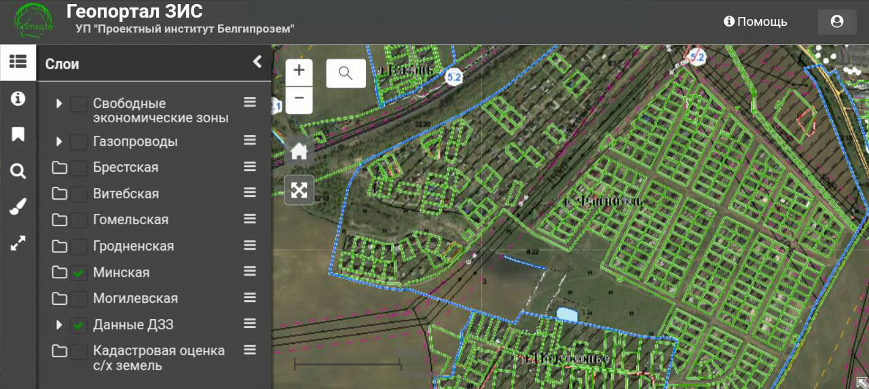Open the layers list sidebar icon
Image resolution: width=869 pixels, height=389 pixels.
pos(18,62)
